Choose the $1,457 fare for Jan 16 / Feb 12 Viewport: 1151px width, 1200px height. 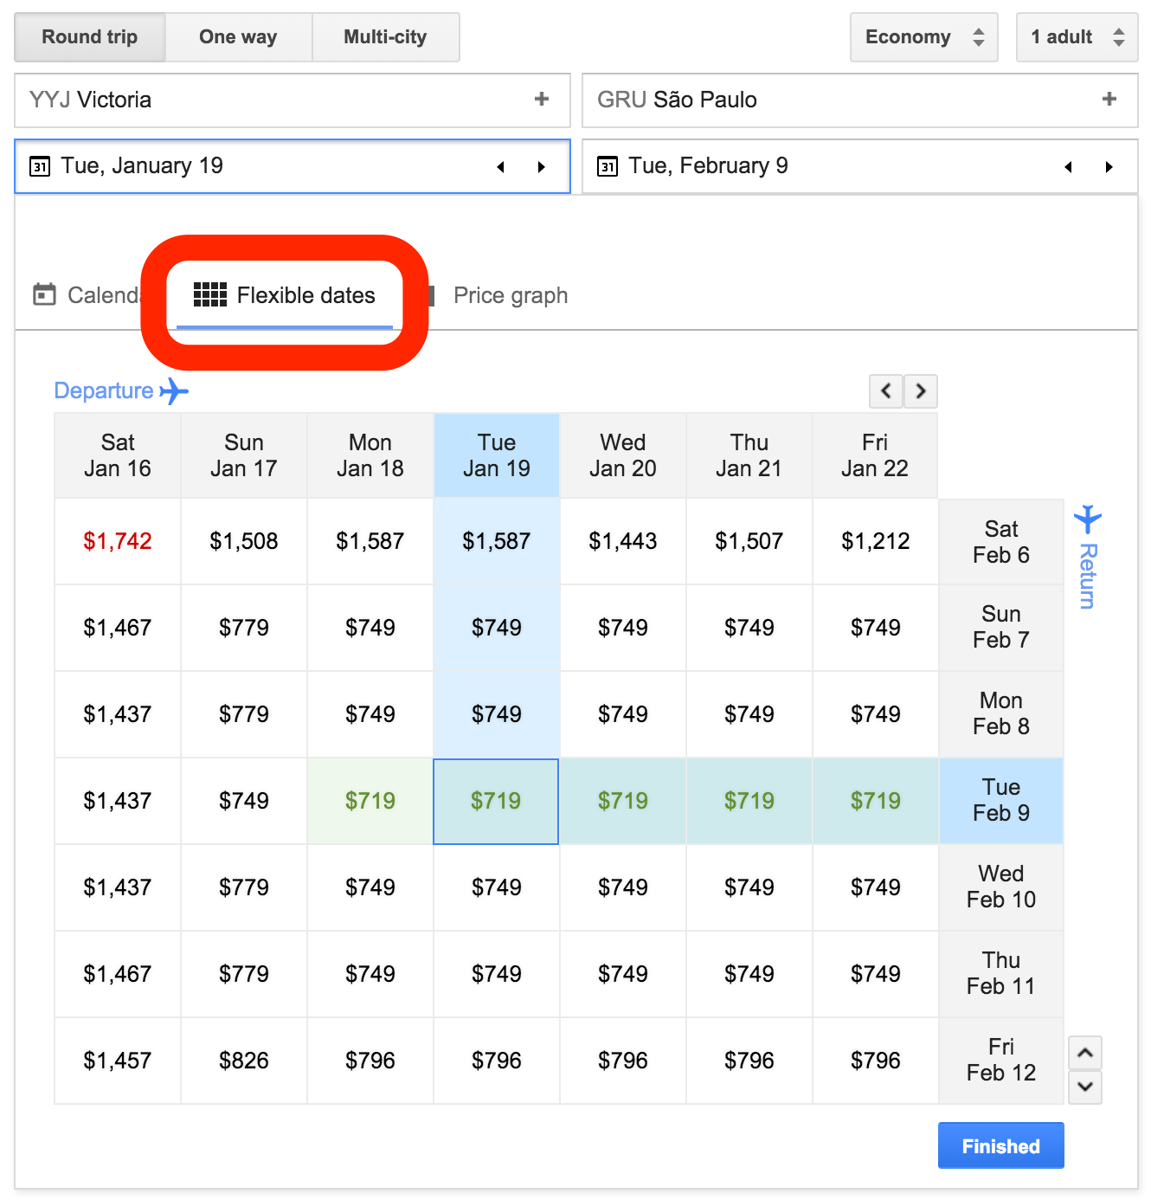coord(118,1061)
